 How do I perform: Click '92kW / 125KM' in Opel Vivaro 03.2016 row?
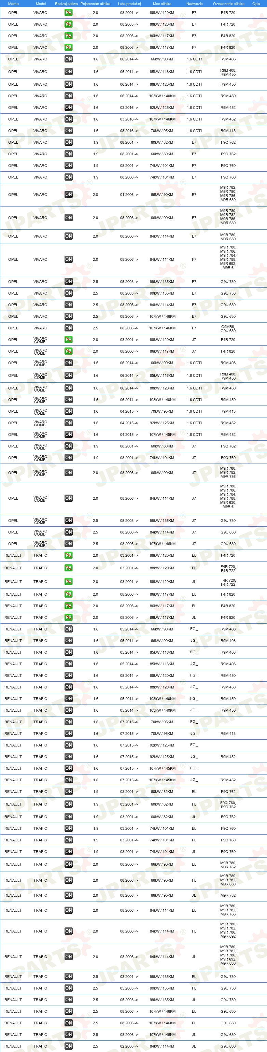point(162,108)
